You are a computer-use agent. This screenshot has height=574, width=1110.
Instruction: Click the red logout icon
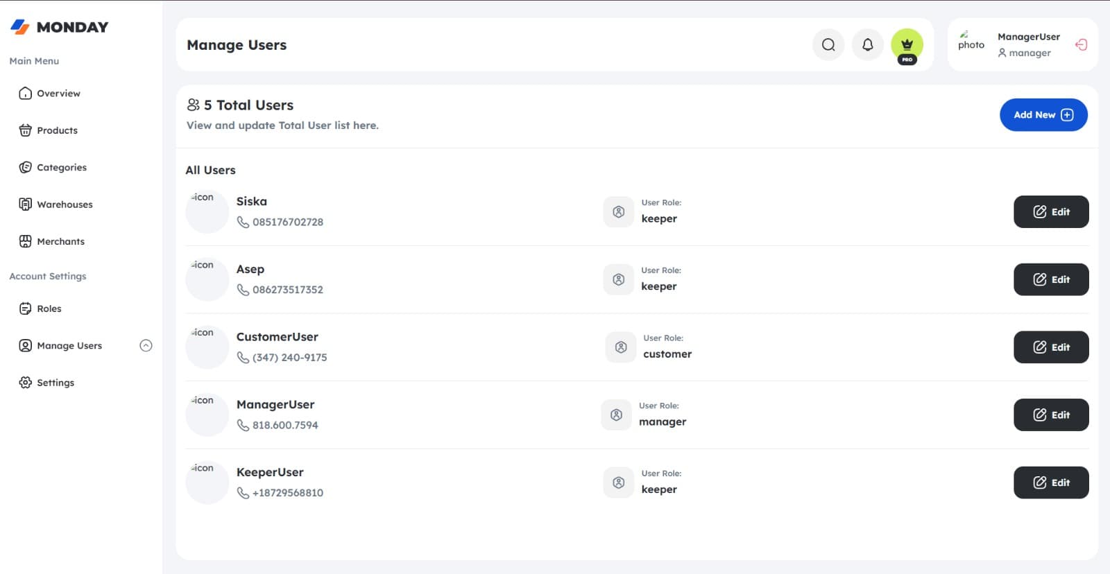[x=1081, y=45]
